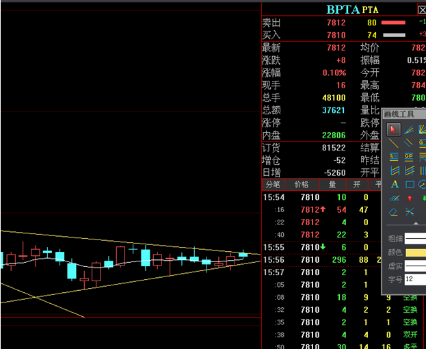Select the text annotation A tool
The image size is (426, 349).
point(395,184)
